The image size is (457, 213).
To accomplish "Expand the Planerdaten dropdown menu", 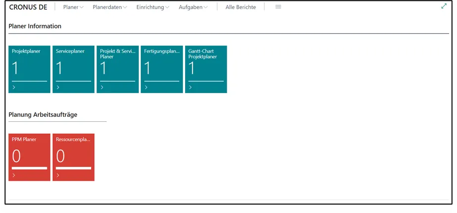I will (109, 7).
